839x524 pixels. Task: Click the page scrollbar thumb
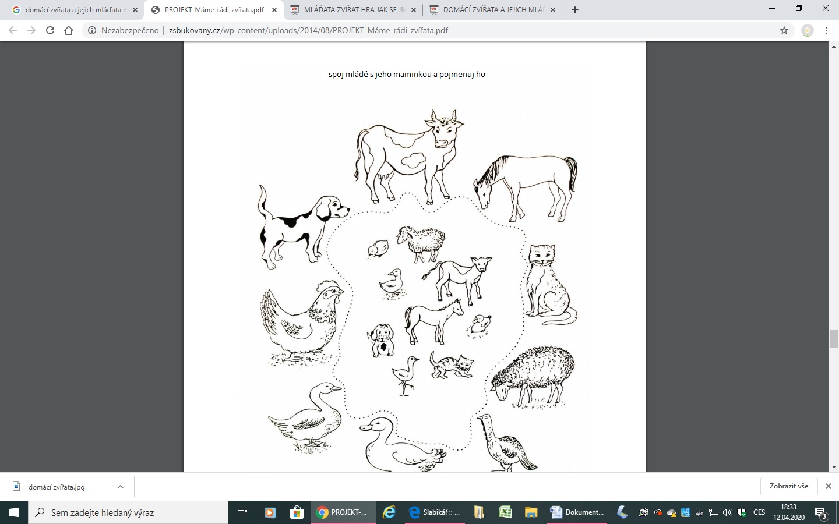[834, 338]
